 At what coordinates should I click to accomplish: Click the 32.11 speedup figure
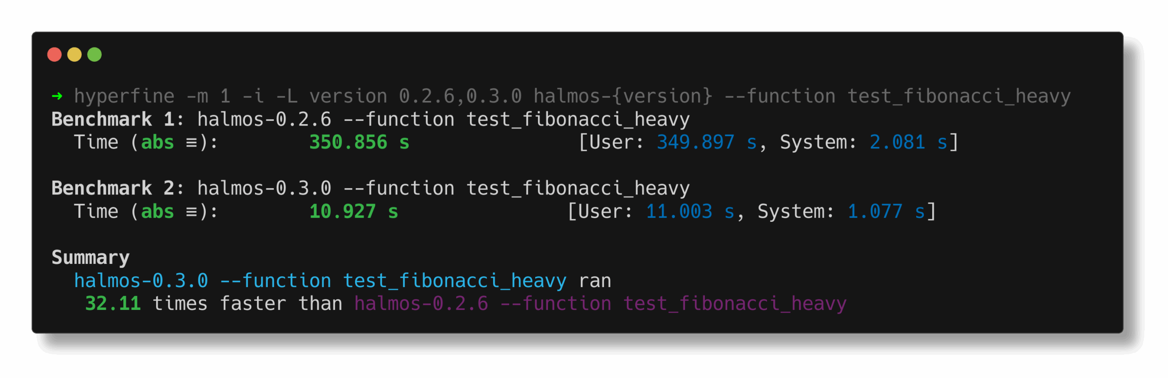point(113,304)
